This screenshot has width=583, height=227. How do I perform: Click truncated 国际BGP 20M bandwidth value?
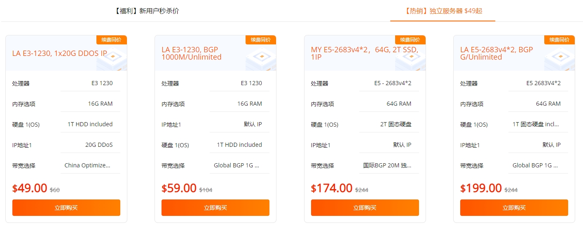click(387, 165)
